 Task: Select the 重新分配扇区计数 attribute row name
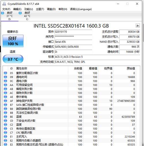(x=27, y=73)
